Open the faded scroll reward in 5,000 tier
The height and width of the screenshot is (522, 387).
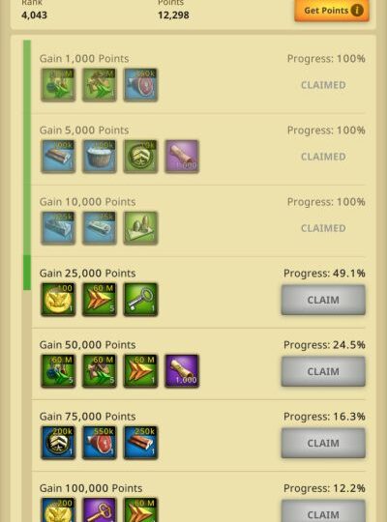pos(182,157)
